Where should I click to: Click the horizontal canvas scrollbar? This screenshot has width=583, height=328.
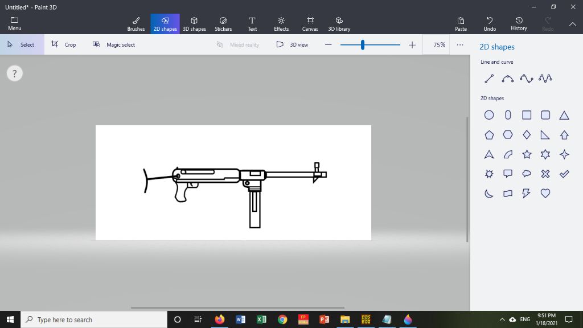[237, 307]
